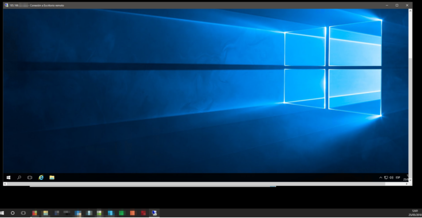This screenshot has height=218, width=422.
Task: Change the ESP input language indicator
Action: point(398,177)
